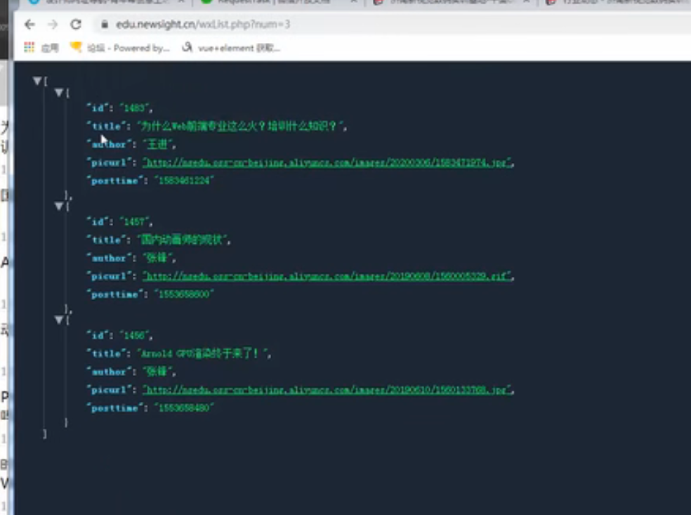Open the 'Powered by...' forum bookmark
The image size is (691, 515).
(120, 48)
